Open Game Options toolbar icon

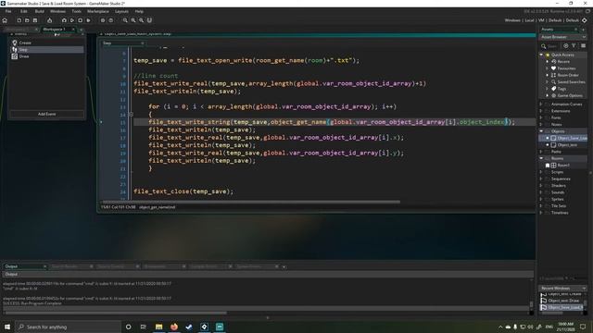click(x=103, y=20)
